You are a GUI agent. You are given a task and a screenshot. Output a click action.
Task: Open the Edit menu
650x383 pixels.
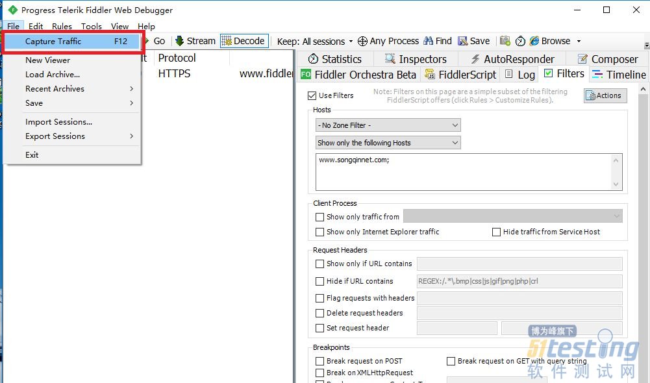point(36,26)
